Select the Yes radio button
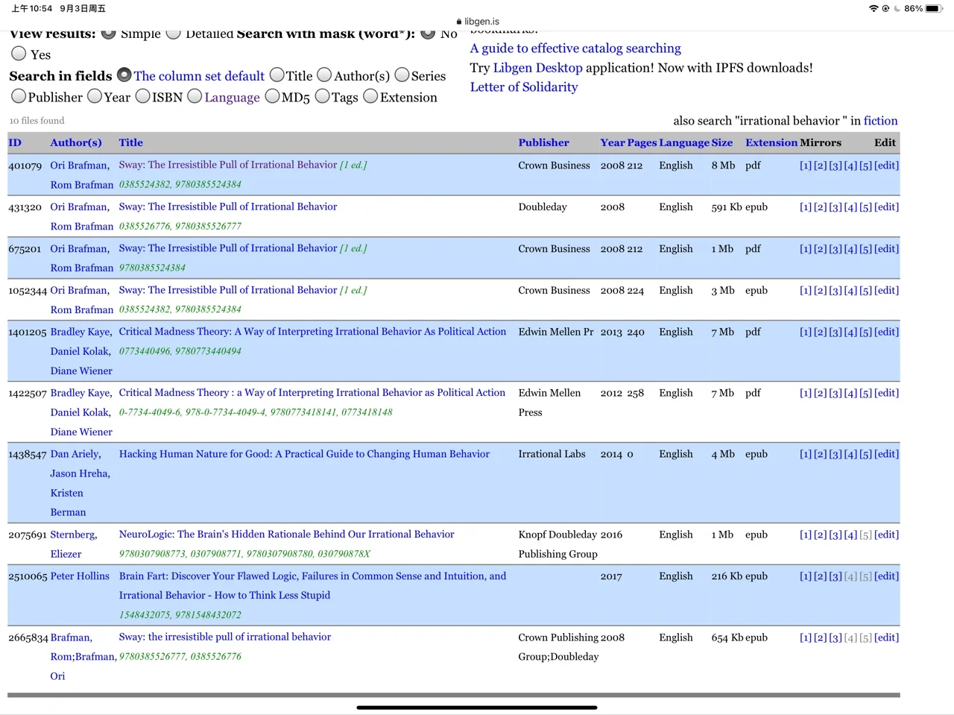954x715 pixels. tap(19, 54)
